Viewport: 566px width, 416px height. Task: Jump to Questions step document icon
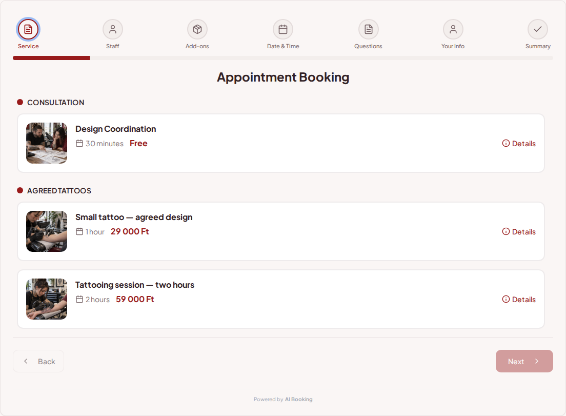(368, 29)
